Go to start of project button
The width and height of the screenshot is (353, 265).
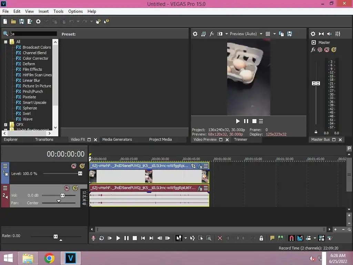pyautogui.click(x=143, y=238)
